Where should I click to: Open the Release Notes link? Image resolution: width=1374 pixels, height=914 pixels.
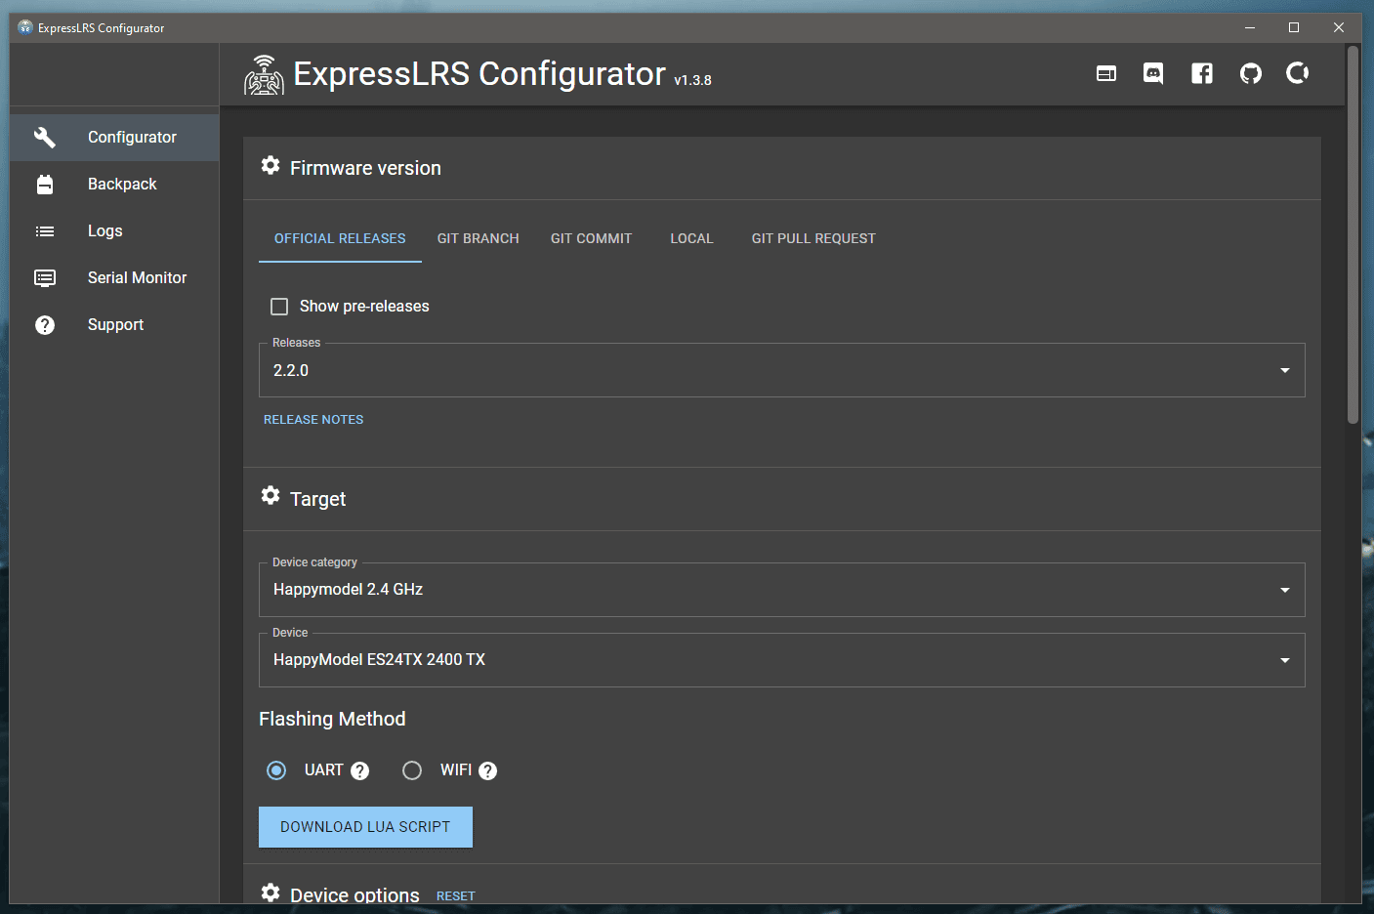click(313, 420)
